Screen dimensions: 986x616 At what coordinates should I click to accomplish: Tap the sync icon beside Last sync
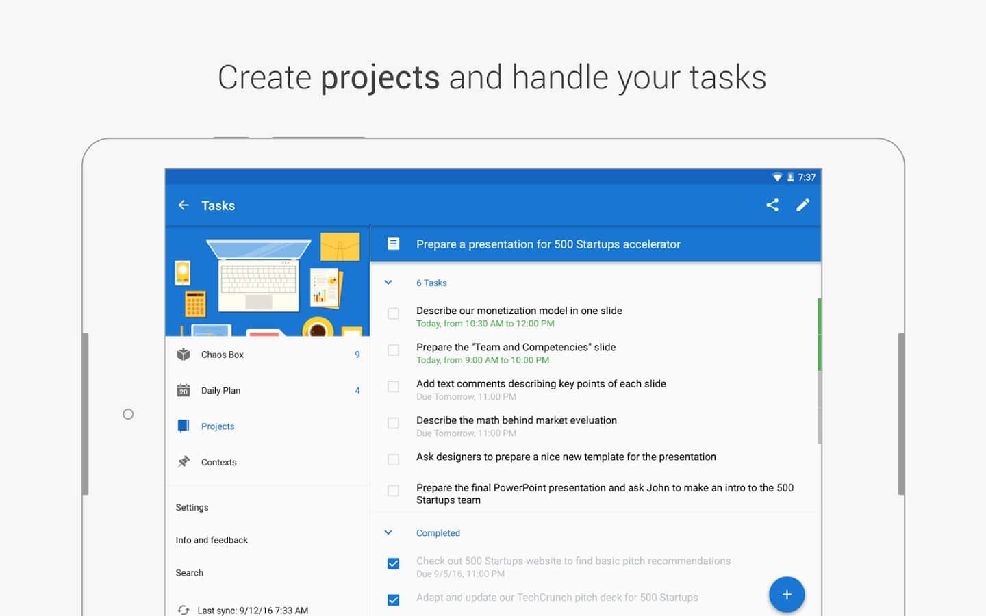[x=184, y=610]
